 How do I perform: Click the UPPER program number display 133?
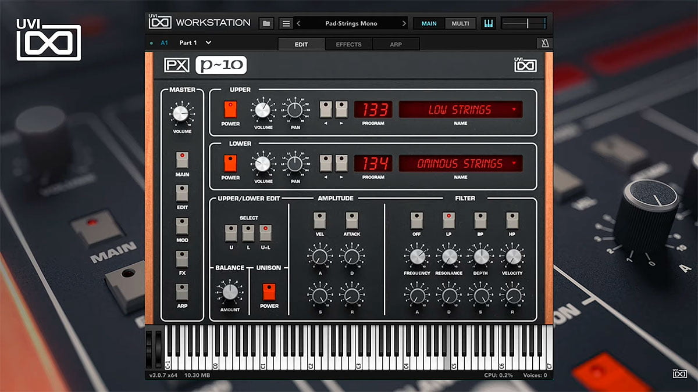point(374,109)
